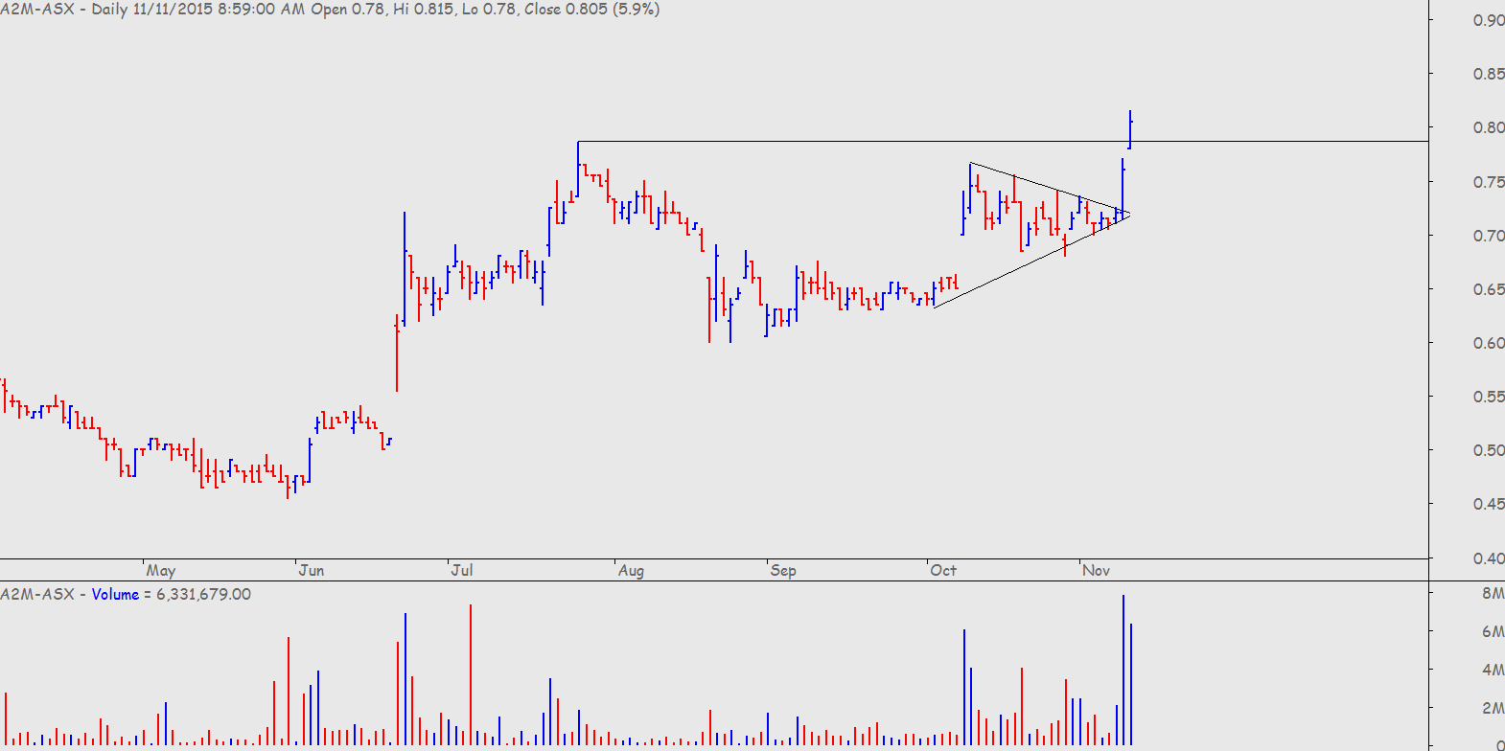Click the A2M-ASX daily chart title text
Screen dimensions: 1505x751
tap(330, 9)
